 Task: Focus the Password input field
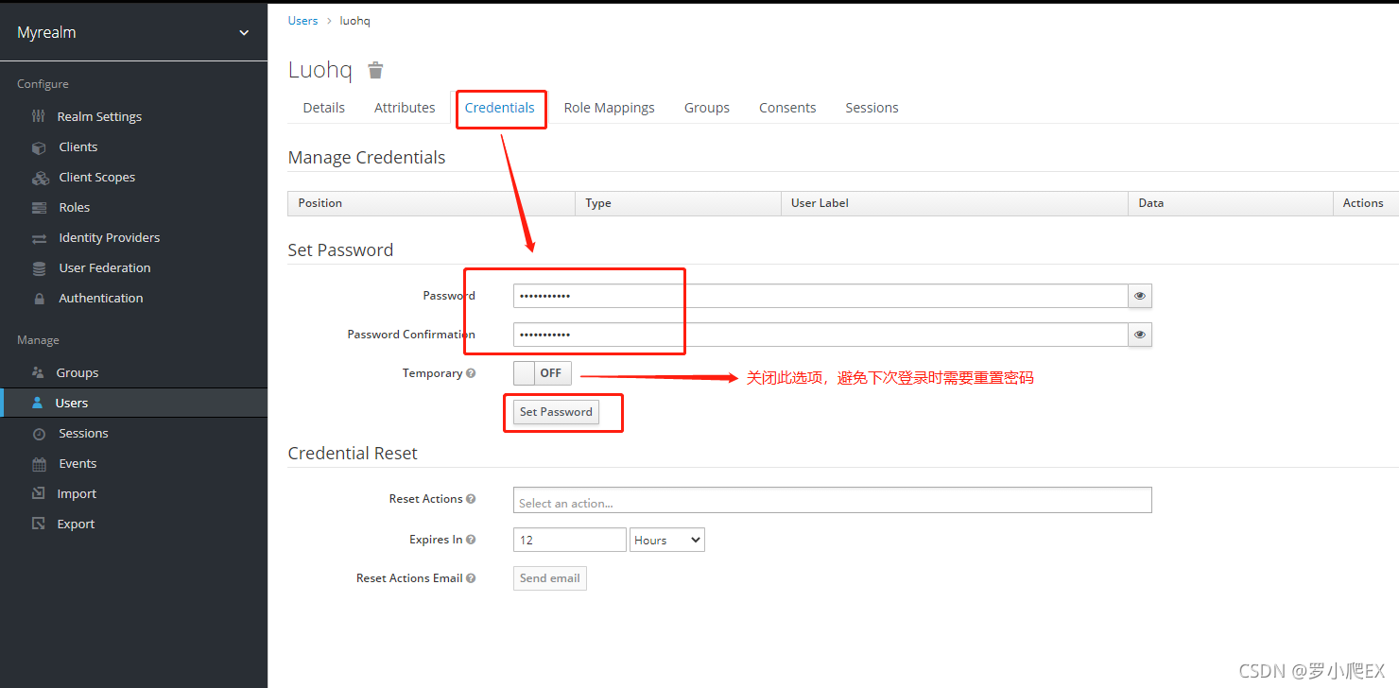click(820, 296)
